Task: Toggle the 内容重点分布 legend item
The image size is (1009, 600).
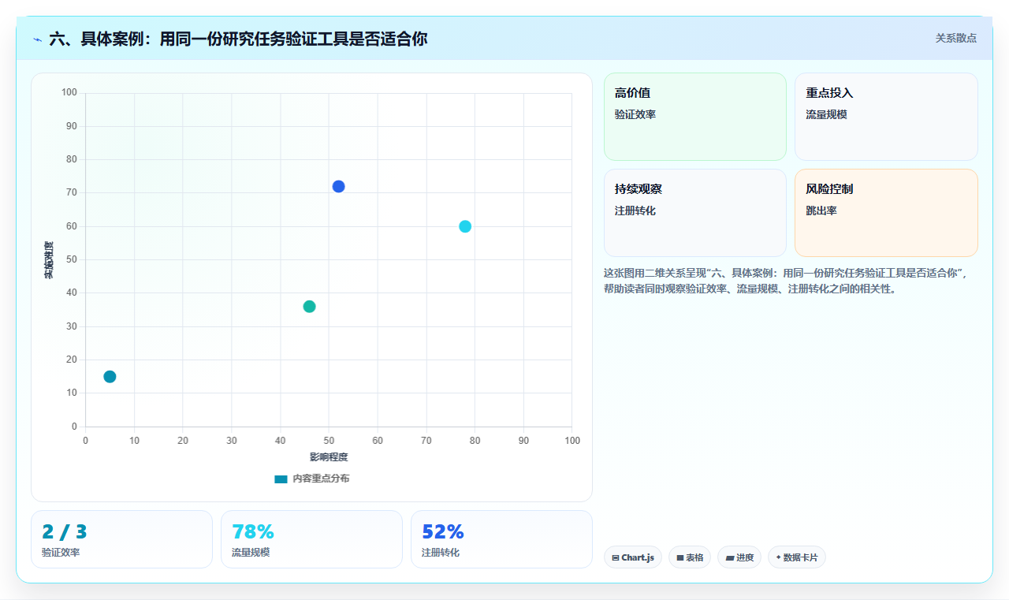Action: tap(312, 479)
